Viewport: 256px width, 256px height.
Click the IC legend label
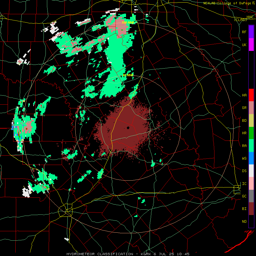[x=244, y=184]
